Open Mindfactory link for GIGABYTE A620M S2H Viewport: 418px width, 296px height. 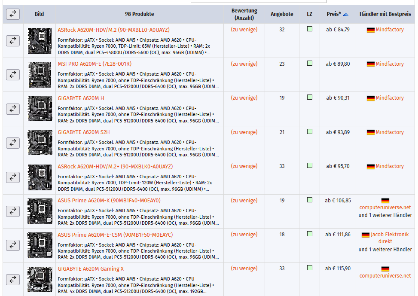(390, 132)
